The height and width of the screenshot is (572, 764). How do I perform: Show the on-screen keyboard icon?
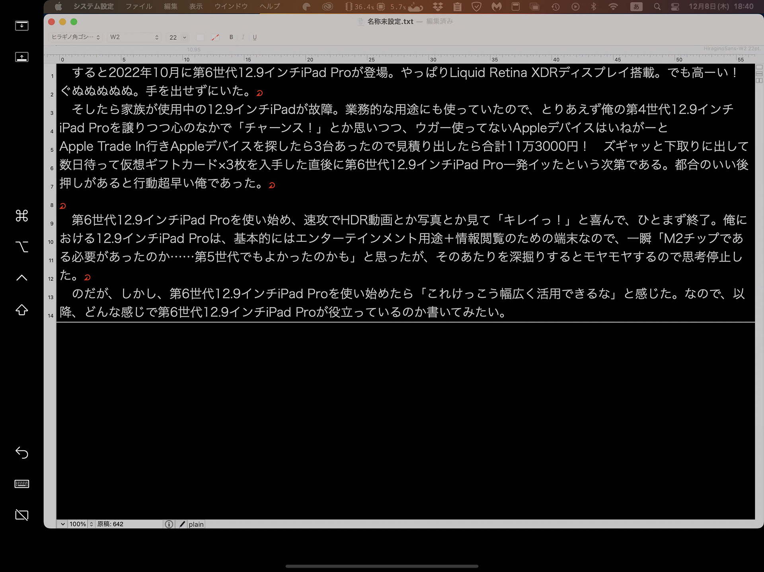pos(21,484)
